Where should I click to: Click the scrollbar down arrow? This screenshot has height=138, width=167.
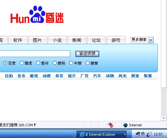click(164, 118)
